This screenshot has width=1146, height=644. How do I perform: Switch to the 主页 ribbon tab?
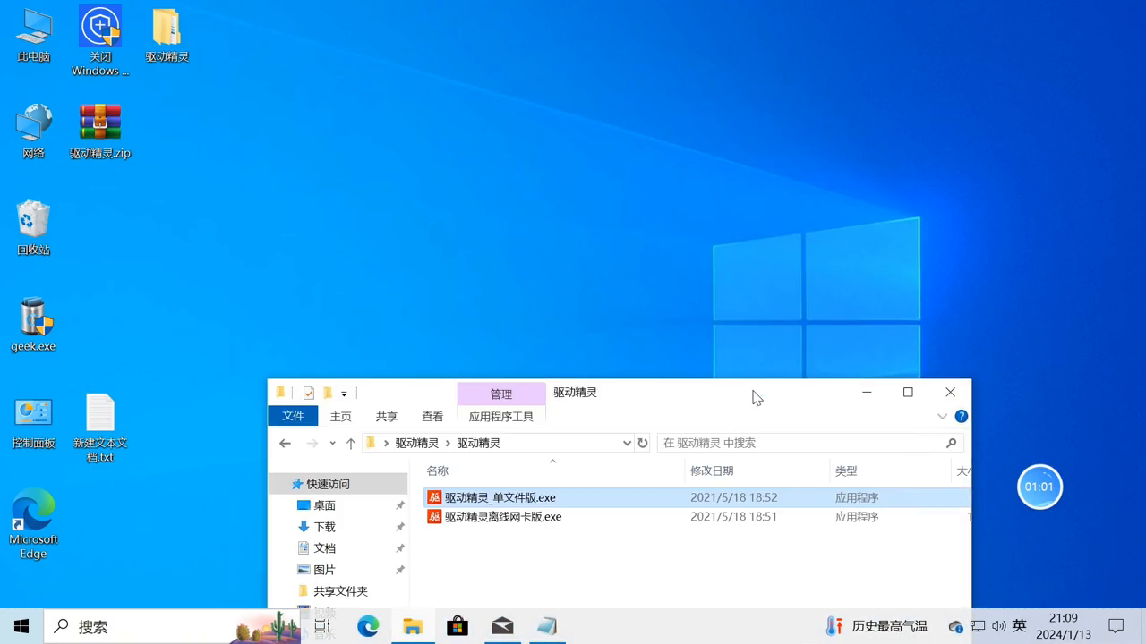tap(341, 416)
